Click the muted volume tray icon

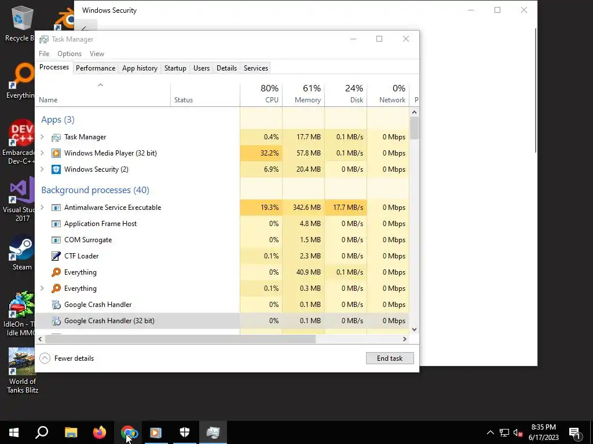[518, 432]
